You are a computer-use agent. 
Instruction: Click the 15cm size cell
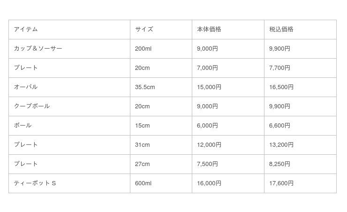click(142, 126)
